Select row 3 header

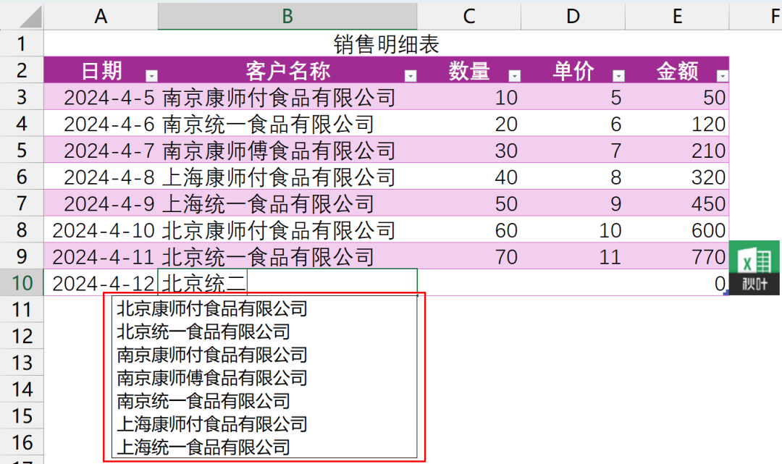[x=22, y=96]
